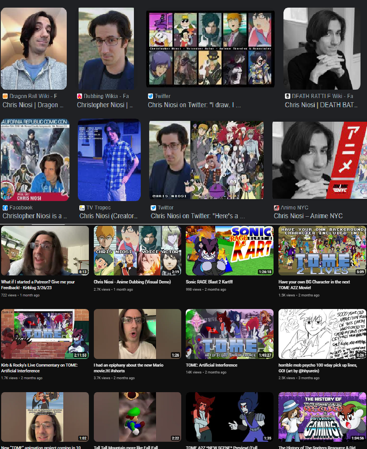Open "Chris Niosi - Anime Dubbing (Visual Demo)" title
The image size is (367, 449).
pos(132,282)
